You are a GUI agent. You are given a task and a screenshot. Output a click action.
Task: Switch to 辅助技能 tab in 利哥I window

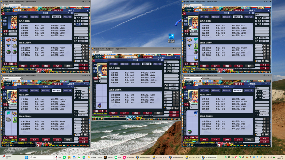pos(124,64)
